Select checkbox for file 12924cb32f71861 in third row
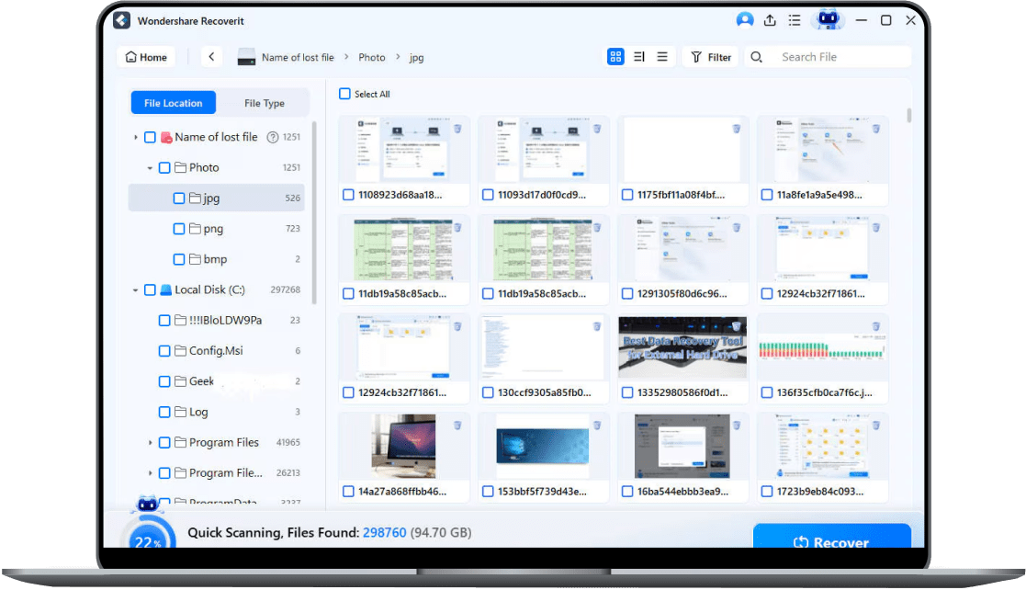Screen dimensions: 1026x590 348,392
